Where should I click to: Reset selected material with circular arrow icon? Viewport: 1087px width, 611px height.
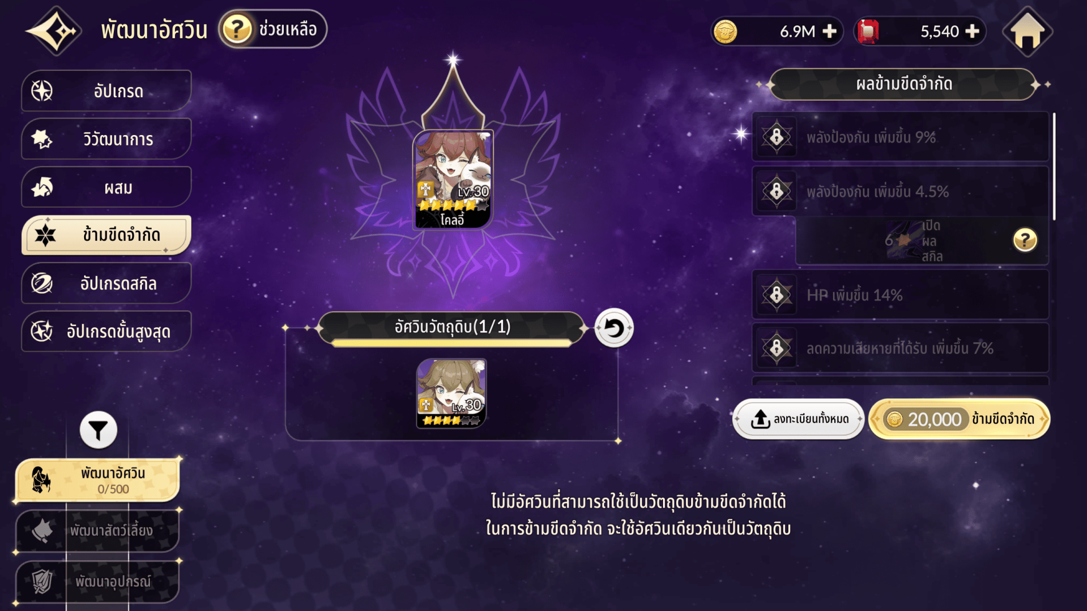pos(614,328)
